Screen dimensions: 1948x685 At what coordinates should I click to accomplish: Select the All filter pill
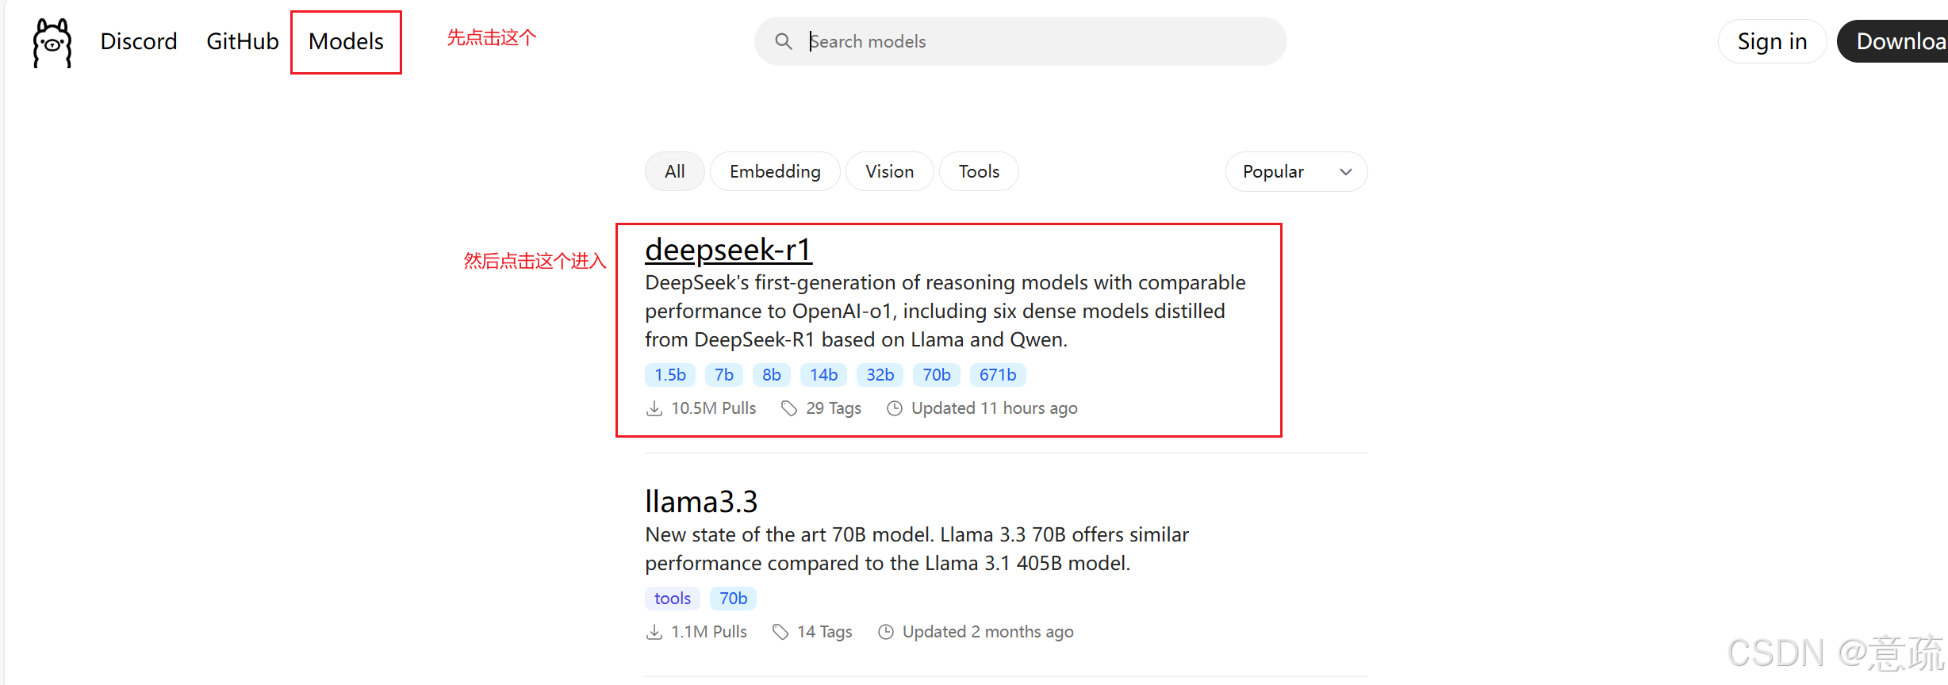point(674,171)
